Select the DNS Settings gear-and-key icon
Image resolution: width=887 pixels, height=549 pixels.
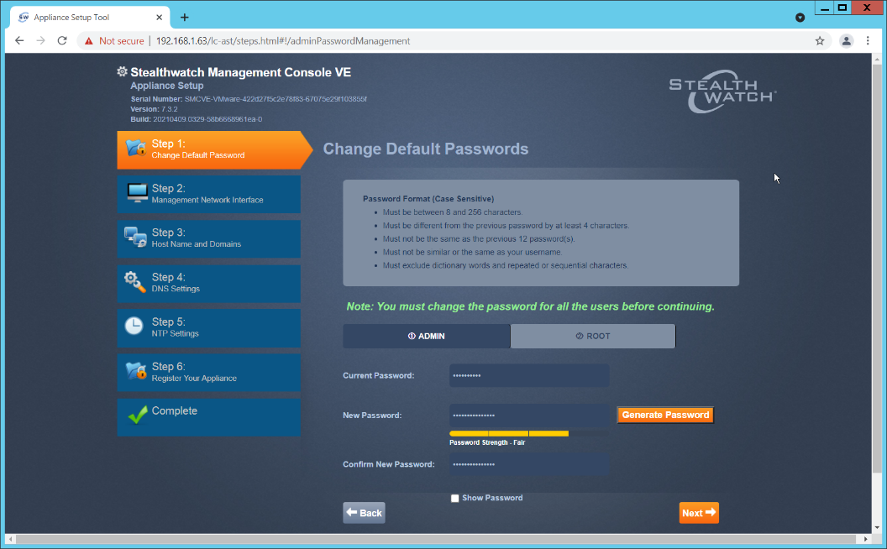click(134, 284)
